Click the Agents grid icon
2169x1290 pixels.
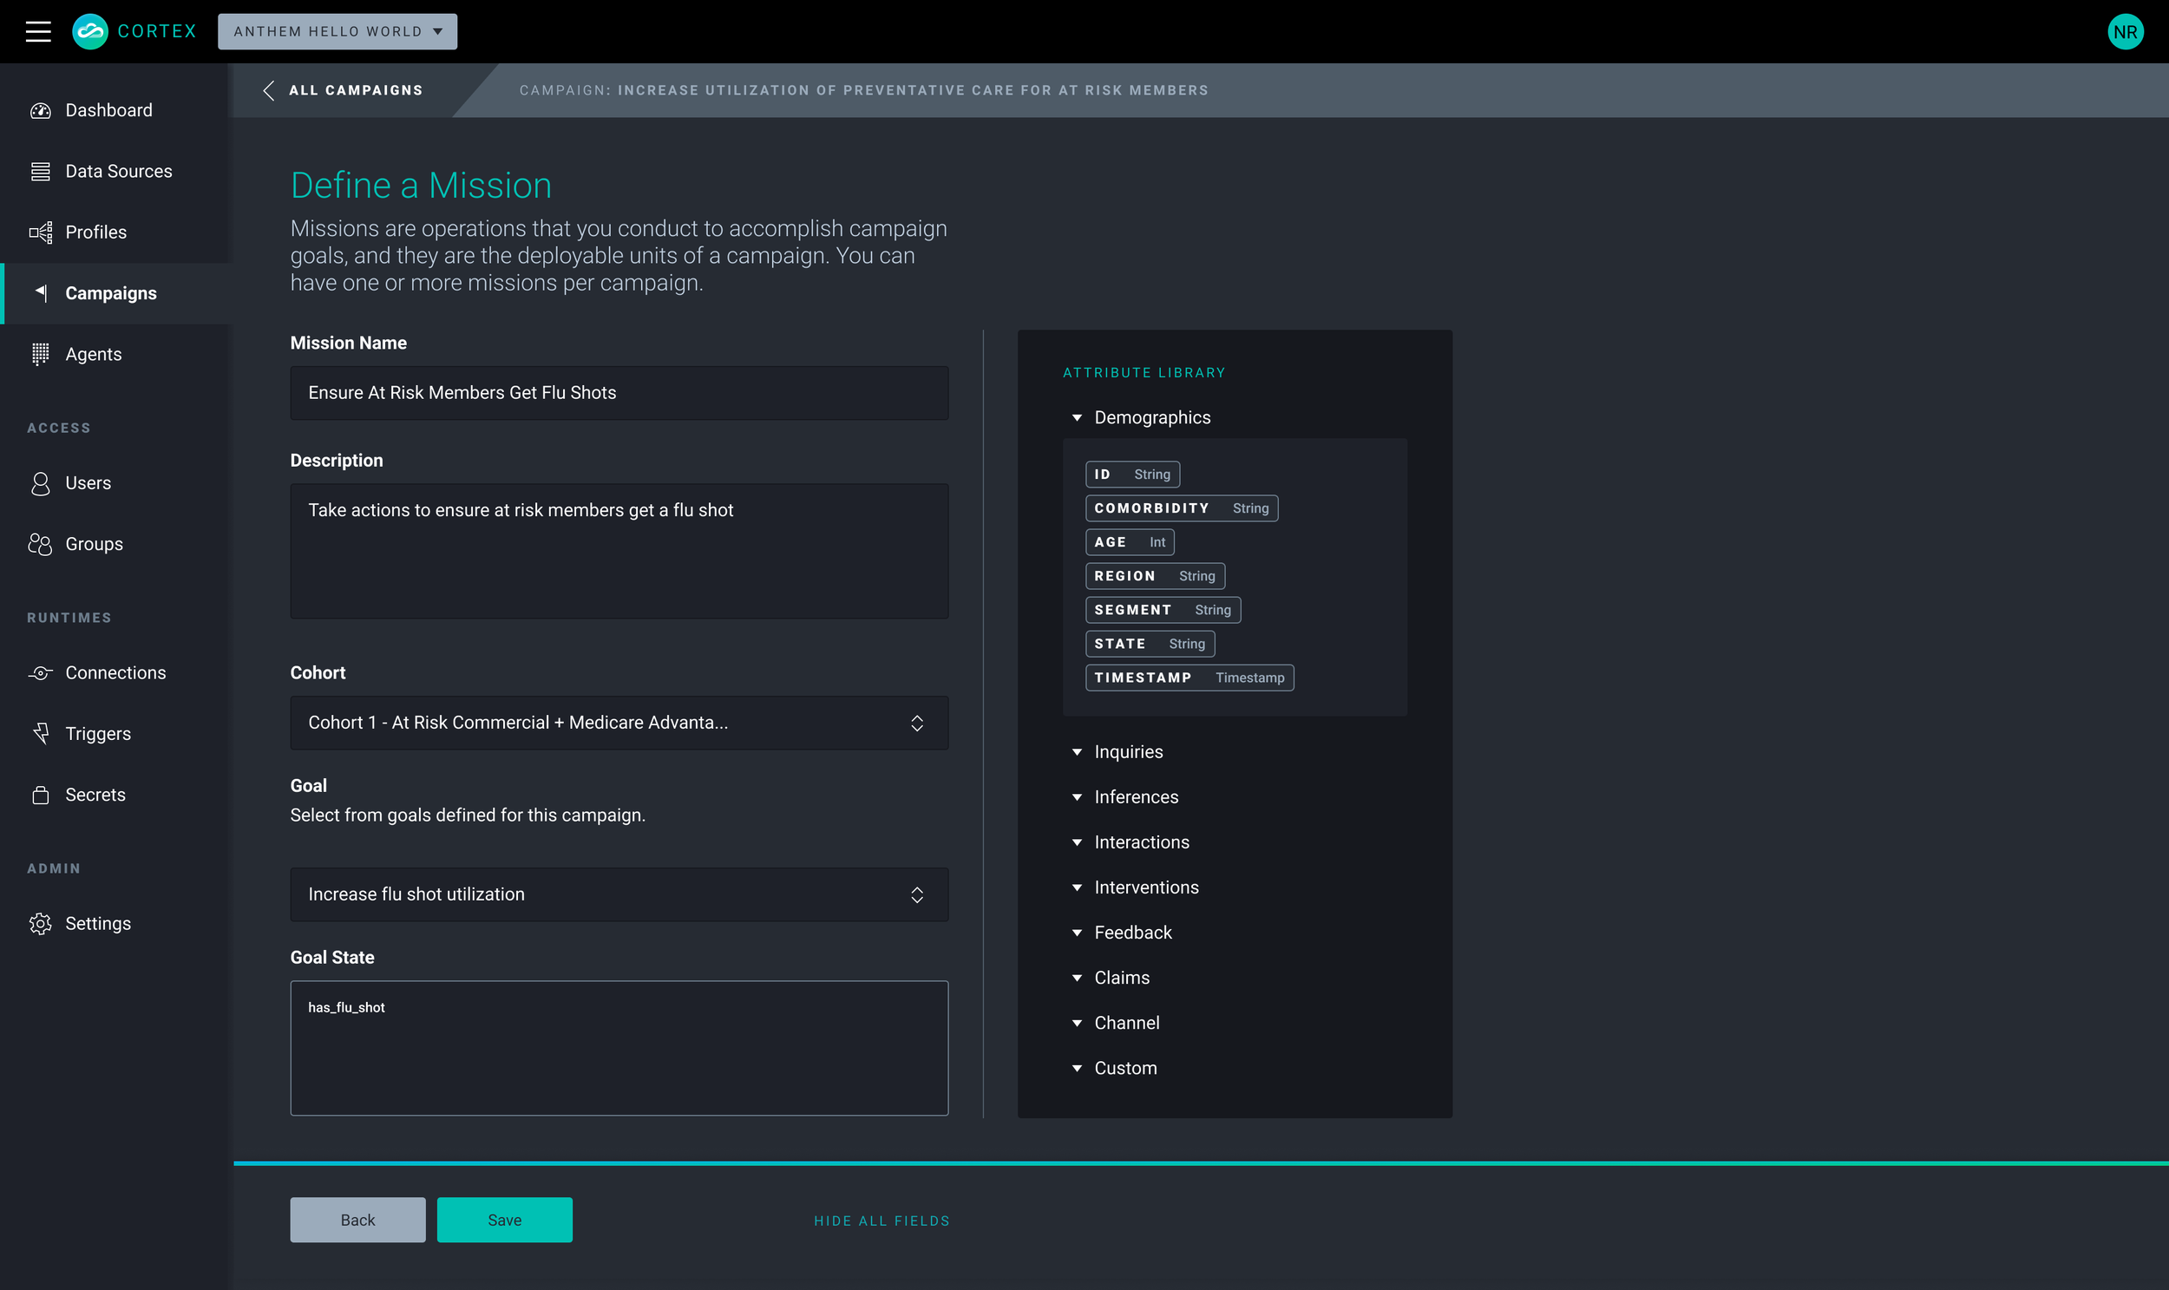coord(40,354)
